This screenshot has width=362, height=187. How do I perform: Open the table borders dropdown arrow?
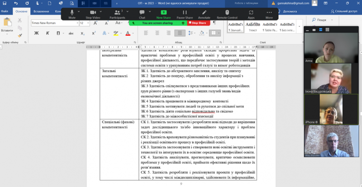(x=219, y=33)
